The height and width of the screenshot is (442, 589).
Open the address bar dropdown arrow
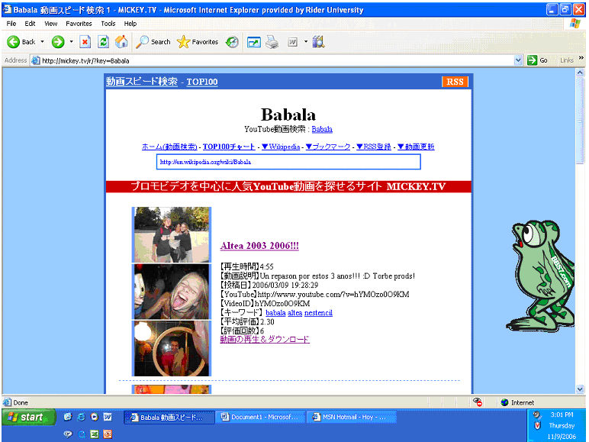click(518, 60)
